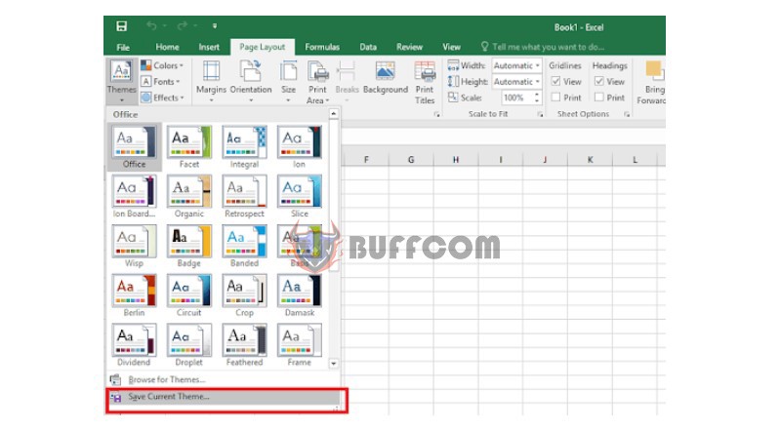The image size is (781, 430).
Task: Open the Fonts dropdown
Action: [x=160, y=81]
